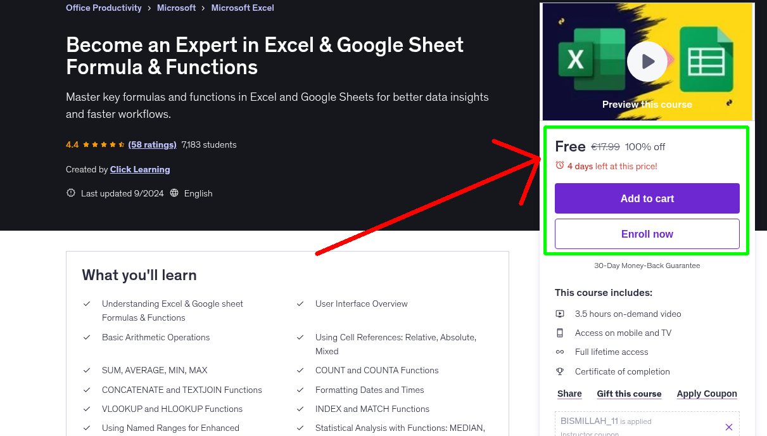Click the alarm clock icon next to price deadline
The width and height of the screenshot is (767, 436).
coord(559,165)
